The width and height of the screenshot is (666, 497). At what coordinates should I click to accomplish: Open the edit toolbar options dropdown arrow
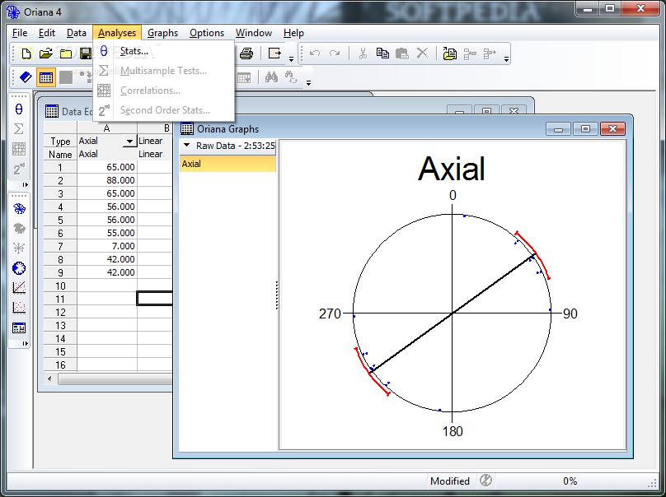506,59
